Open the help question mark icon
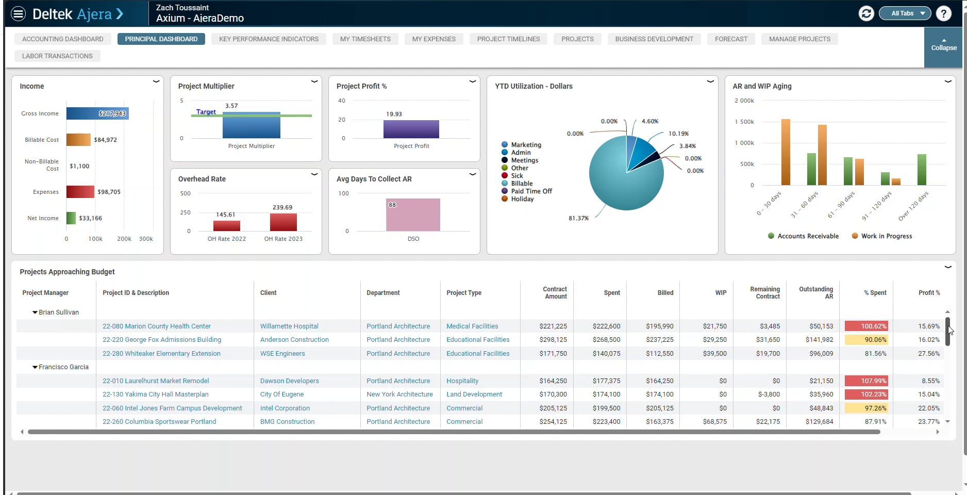Screen dimensions: 967x495 (943, 13)
